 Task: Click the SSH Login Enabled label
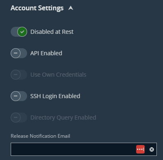pos(55,96)
